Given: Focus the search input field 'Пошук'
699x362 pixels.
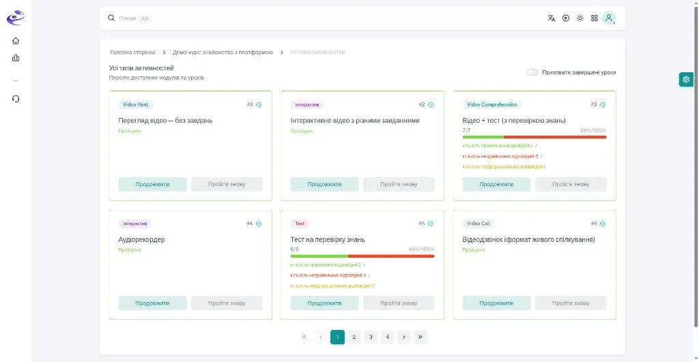Looking at the screenshot, I should (127, 18).
